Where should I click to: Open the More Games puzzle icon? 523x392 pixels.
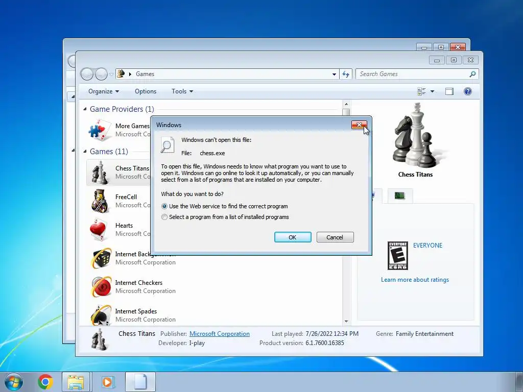point(100,130)
